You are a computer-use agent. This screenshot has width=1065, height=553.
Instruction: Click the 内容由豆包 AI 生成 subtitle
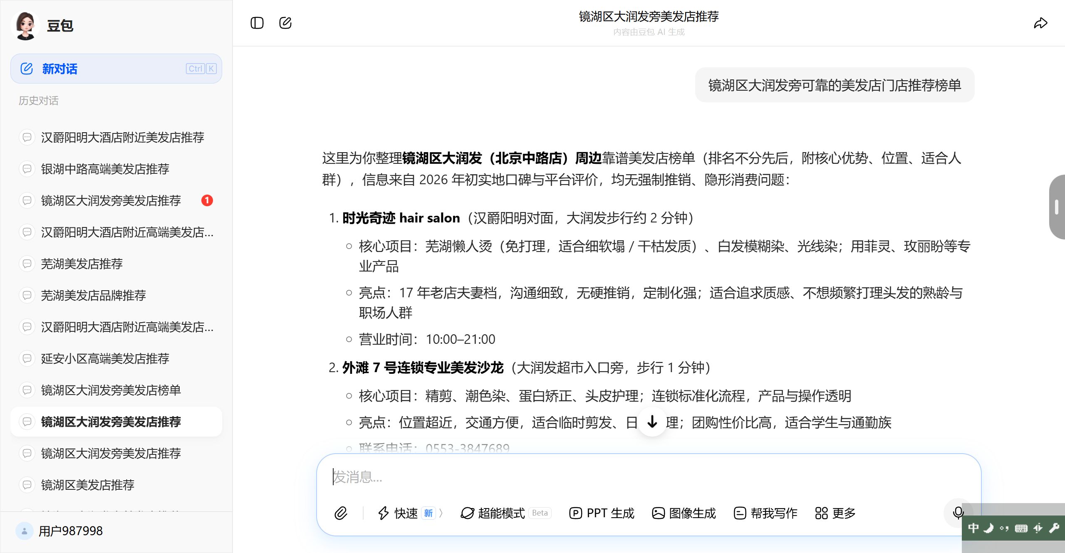pyautogui.click(x=649, y=32)
